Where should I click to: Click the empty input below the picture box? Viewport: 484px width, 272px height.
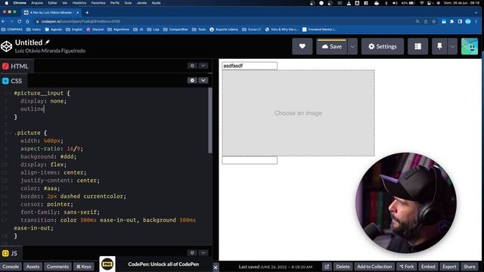[x=250, y=160]
